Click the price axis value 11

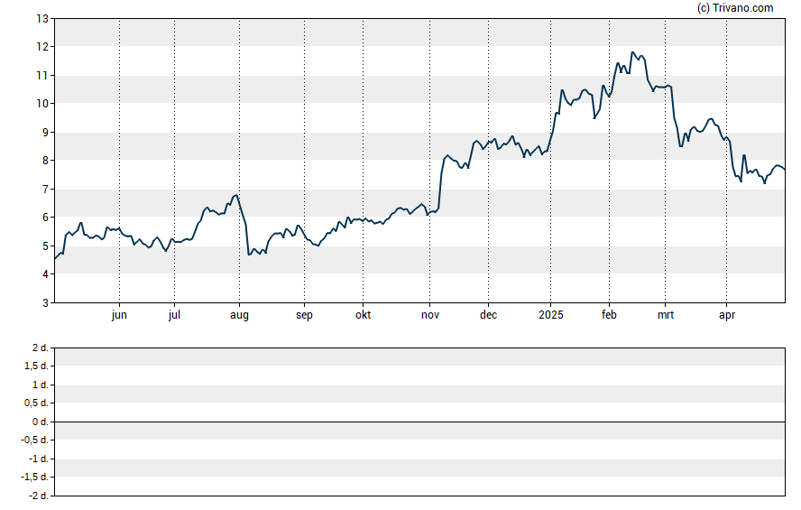[42, 76]
